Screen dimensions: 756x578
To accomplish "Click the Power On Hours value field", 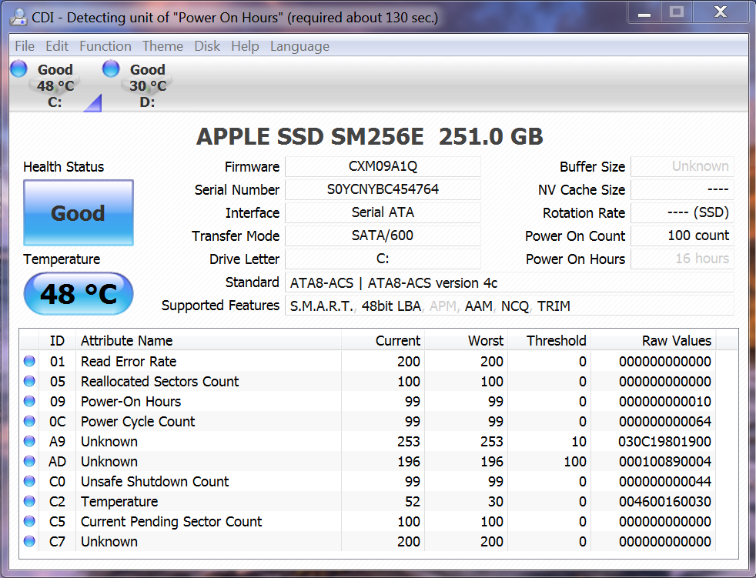I will [682, 259].
